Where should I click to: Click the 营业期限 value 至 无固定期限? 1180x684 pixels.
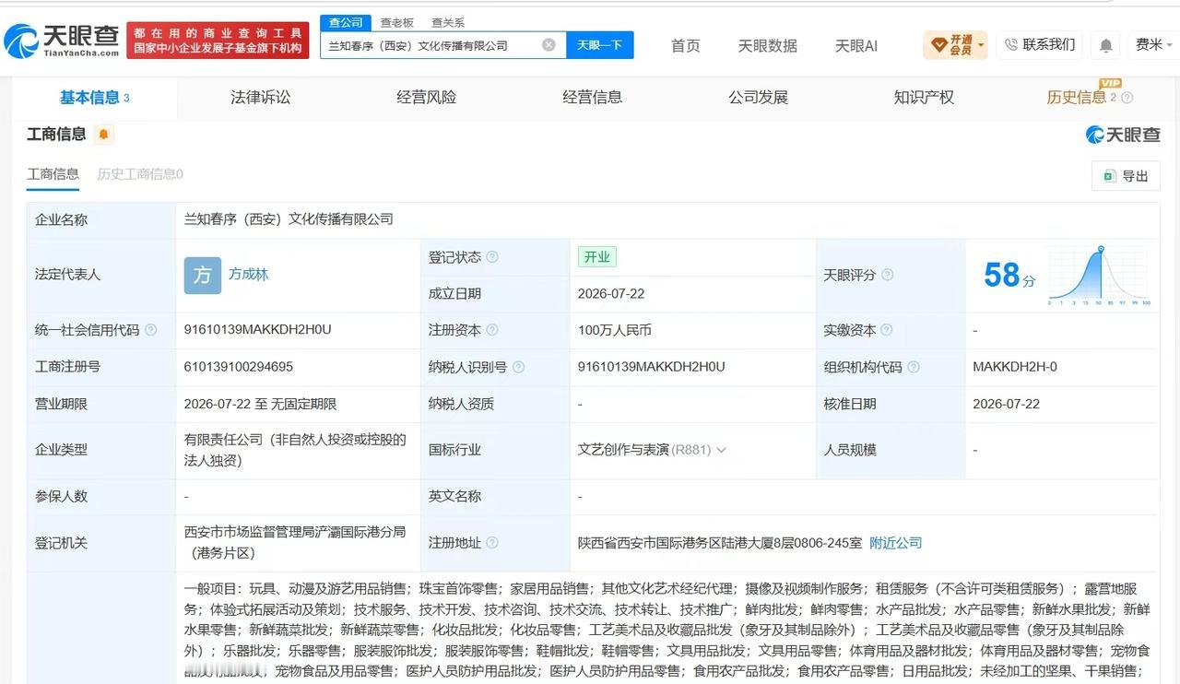tap(260, 404)
